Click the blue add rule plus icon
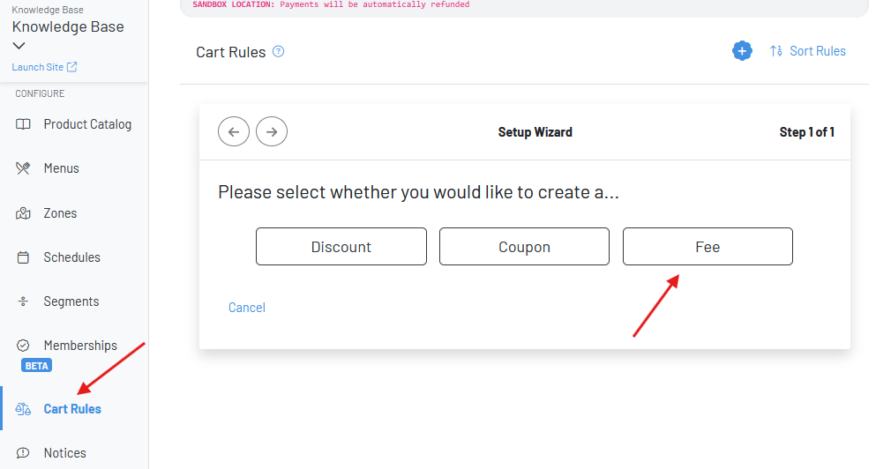Viewport: 876px width, 469px height. coord(742,51)
